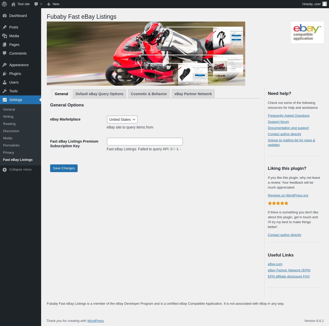Click the Settings sliders icon
Image resolution: width=329 pixels, height=326 pixels.
click(x=5, y=100)
